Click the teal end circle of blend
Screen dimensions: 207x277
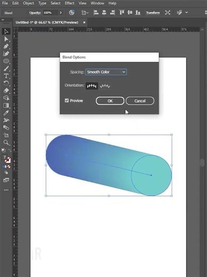(x=151, y=175)
